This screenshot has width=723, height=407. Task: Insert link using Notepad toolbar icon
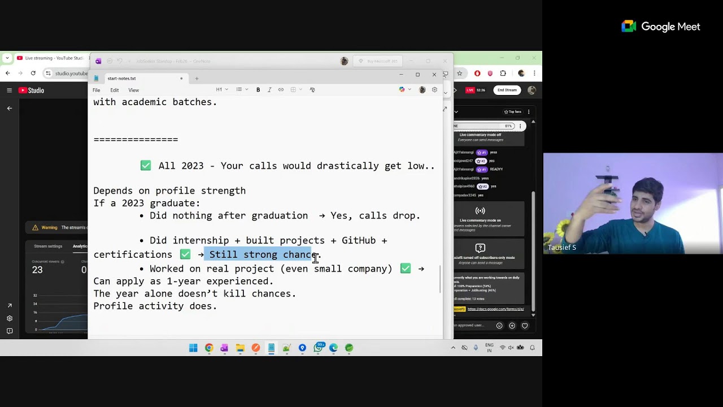click(281, 90)
